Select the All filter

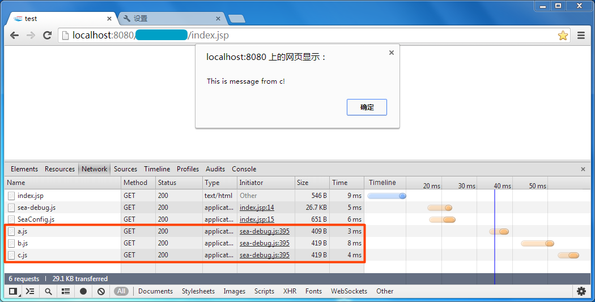121,291
